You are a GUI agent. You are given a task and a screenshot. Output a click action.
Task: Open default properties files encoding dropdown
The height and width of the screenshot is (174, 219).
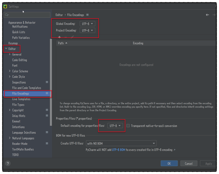115,126
